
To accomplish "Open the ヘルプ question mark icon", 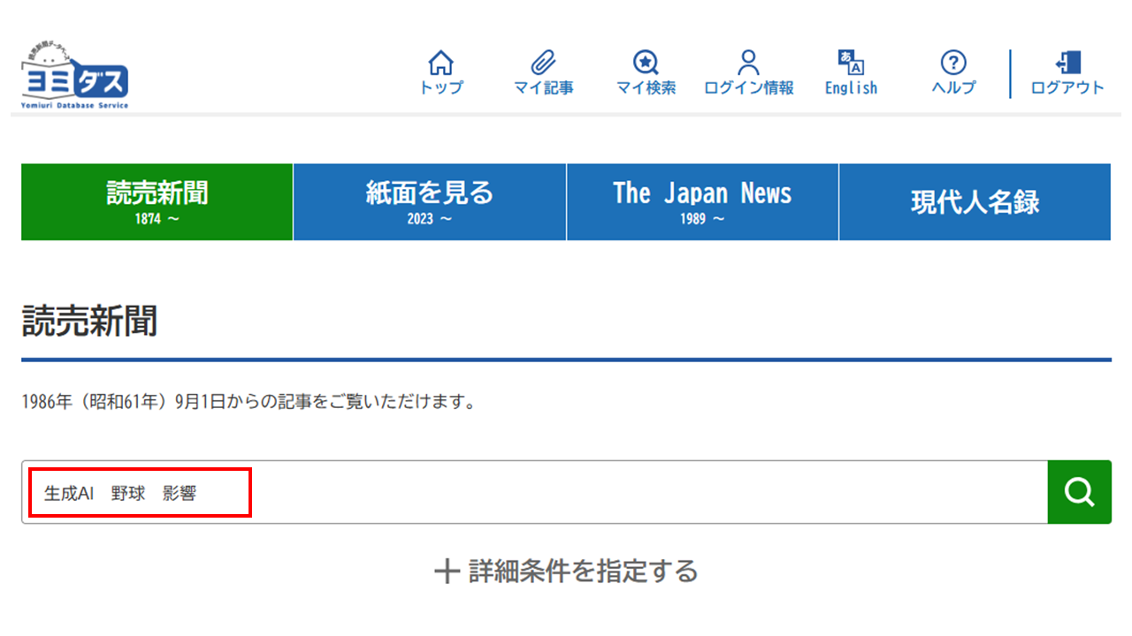I will [953, 63].
